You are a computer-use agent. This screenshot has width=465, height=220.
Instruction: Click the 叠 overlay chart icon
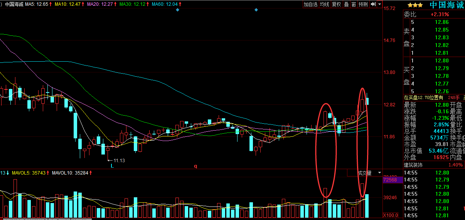point(346,4)
